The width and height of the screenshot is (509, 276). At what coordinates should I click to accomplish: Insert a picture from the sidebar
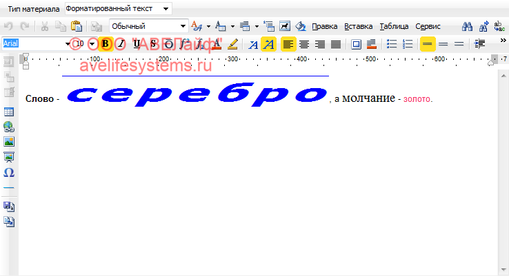[x=10, y=142]
